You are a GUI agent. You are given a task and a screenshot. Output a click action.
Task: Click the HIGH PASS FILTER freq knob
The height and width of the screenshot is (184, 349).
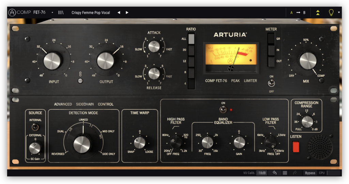click(176, 143)
